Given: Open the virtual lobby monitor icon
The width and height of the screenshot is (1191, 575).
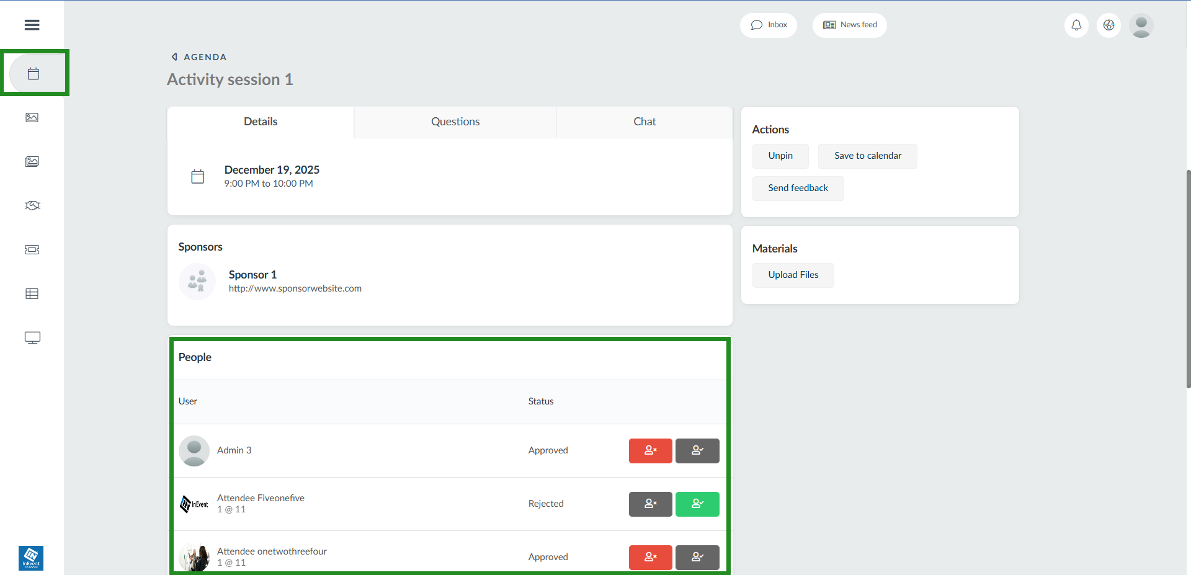Looking at the screenshot, I should [x=32, y=337].
